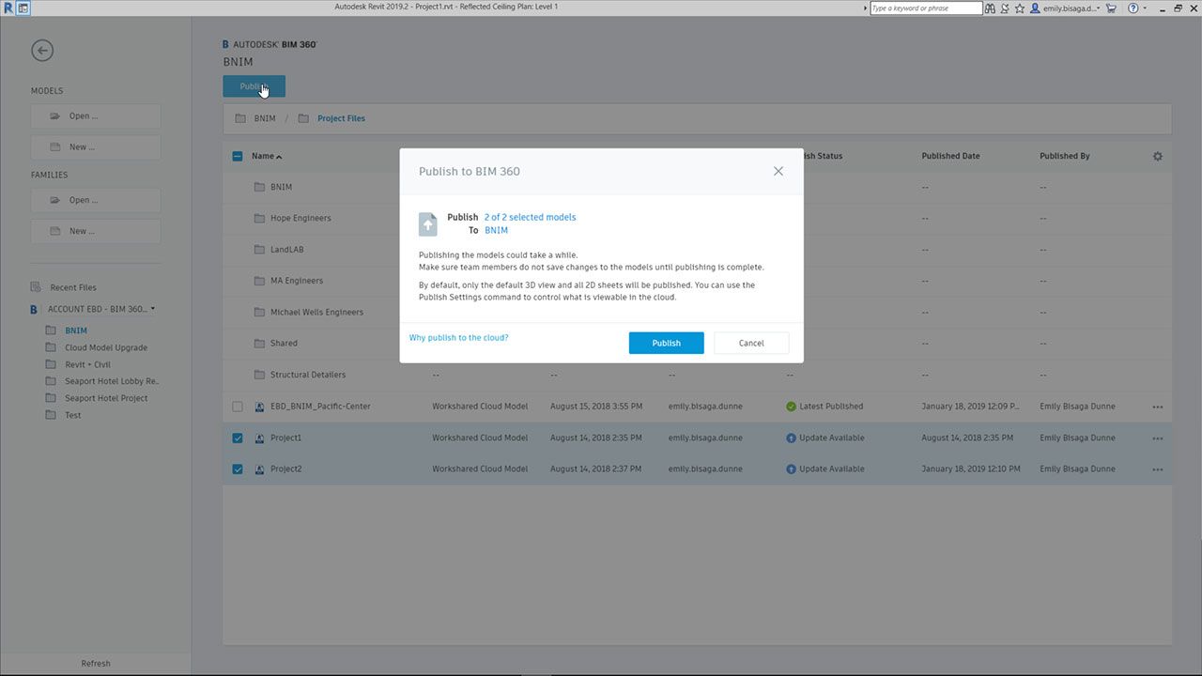This screenshot has width=1202, height=676.
Task: Click the Help question mark icon
Action: (1133, 8)
